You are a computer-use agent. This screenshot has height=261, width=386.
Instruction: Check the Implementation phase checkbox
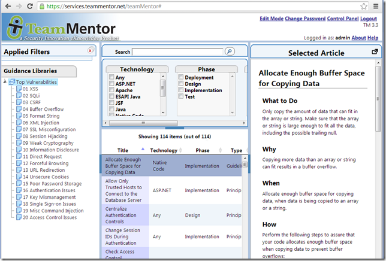click(x=181, y=90)
